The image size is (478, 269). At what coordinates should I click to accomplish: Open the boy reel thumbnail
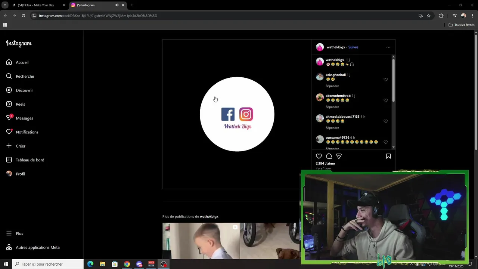pos(201,241)
